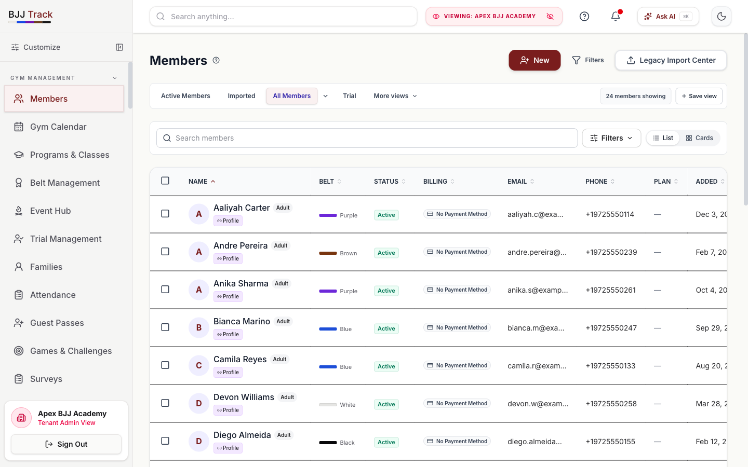
Task: Open Guest Passes
Action: pos(64,323)
